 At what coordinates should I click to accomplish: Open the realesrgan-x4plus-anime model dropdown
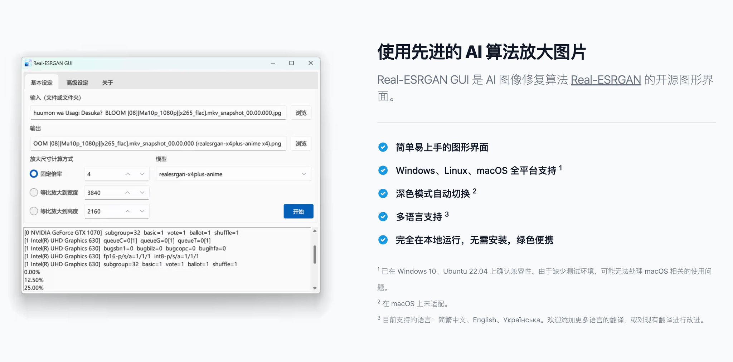coord(233,174)
